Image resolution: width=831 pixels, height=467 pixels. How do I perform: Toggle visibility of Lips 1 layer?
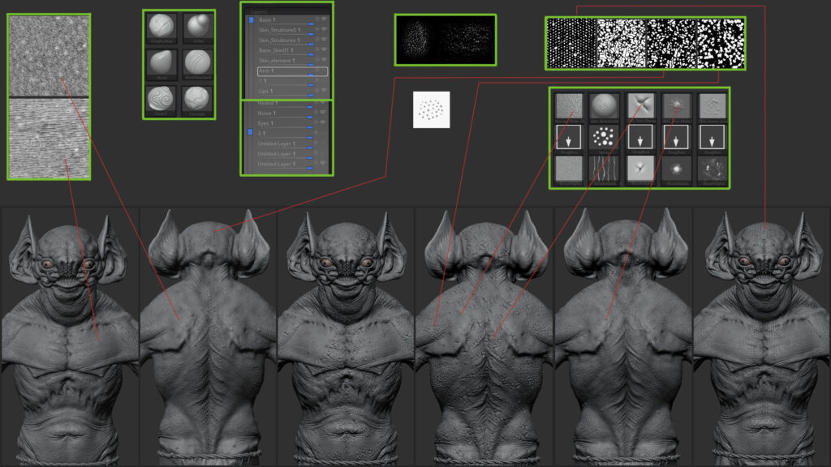coord(324,91)
